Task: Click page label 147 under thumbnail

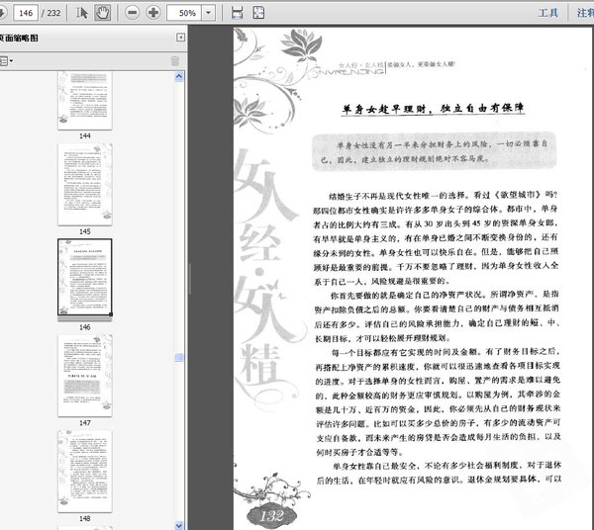Action: (x=85, y=422)
